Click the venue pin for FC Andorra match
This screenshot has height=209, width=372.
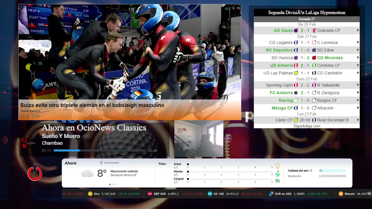click(358, 93)
